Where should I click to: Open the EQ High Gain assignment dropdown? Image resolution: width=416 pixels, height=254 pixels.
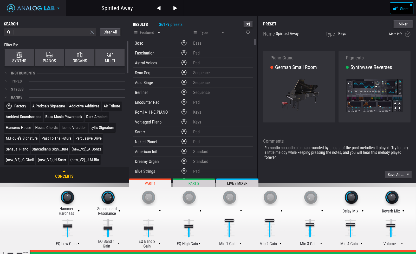pyautogui.click(x=200, y=244)
